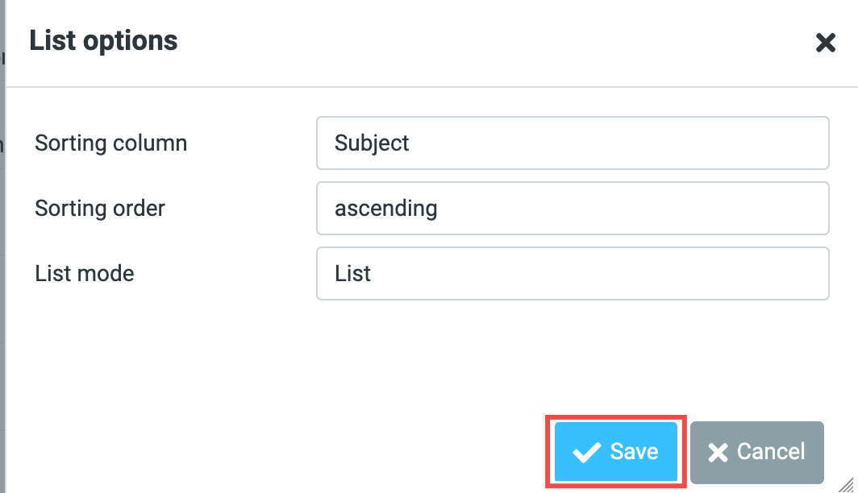This screenshot has height=493, width=858.
Task: Open the Sorting column dropdown
Action: 573,143
